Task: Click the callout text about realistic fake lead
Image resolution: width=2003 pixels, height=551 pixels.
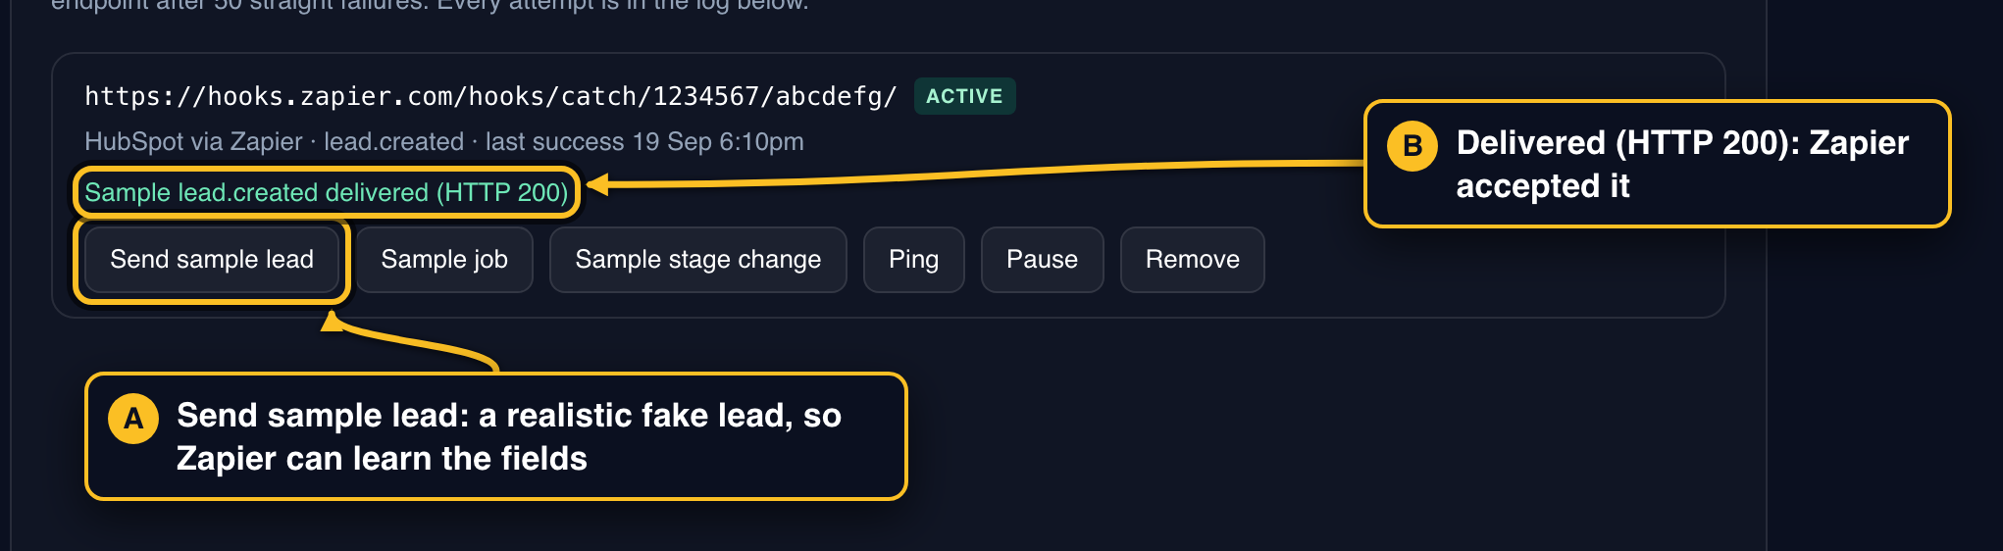Action: pos(509,437)
